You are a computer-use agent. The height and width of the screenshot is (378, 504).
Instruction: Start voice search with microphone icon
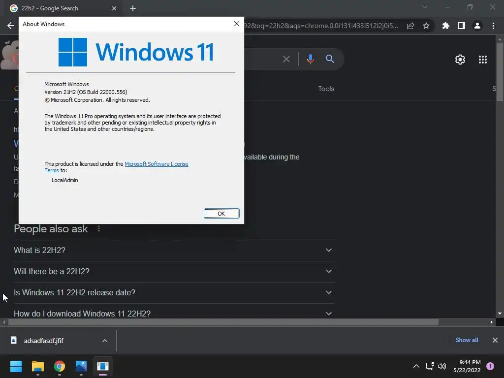pyautogui.click(x=310, y=59)
